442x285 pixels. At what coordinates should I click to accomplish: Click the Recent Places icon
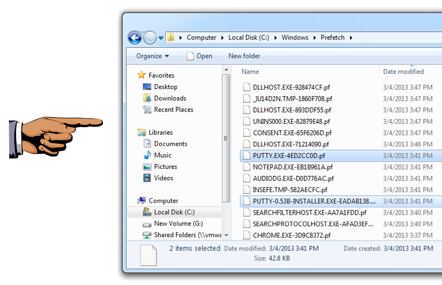click(x=147, y=109)
